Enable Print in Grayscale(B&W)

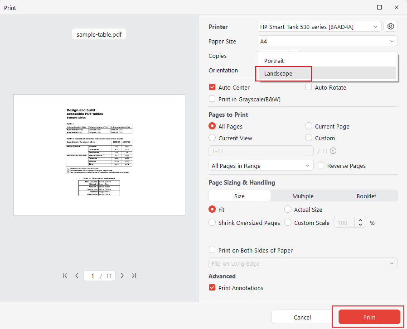pos(212,99)
